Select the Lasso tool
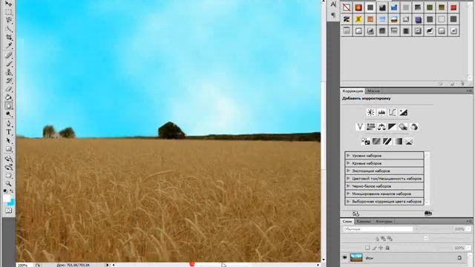 click(x=9, y=21)
